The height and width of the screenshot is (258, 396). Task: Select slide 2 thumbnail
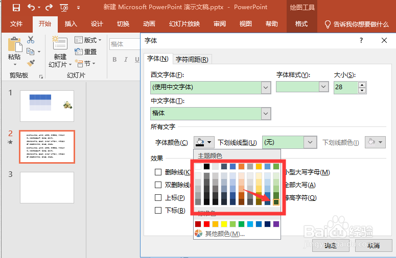(47, 147)
